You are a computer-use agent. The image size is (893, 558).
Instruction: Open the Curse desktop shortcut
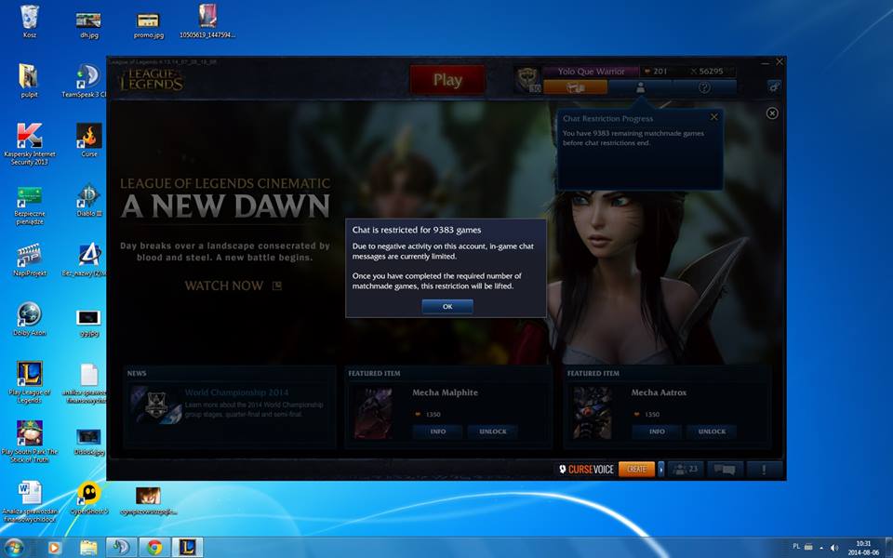[x=89, y=140]
